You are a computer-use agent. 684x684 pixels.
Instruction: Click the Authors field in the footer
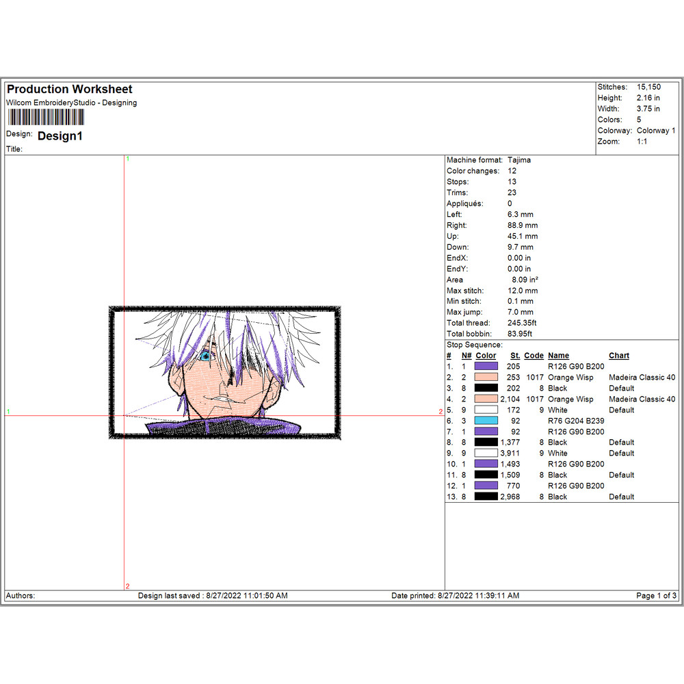[21, 596]
